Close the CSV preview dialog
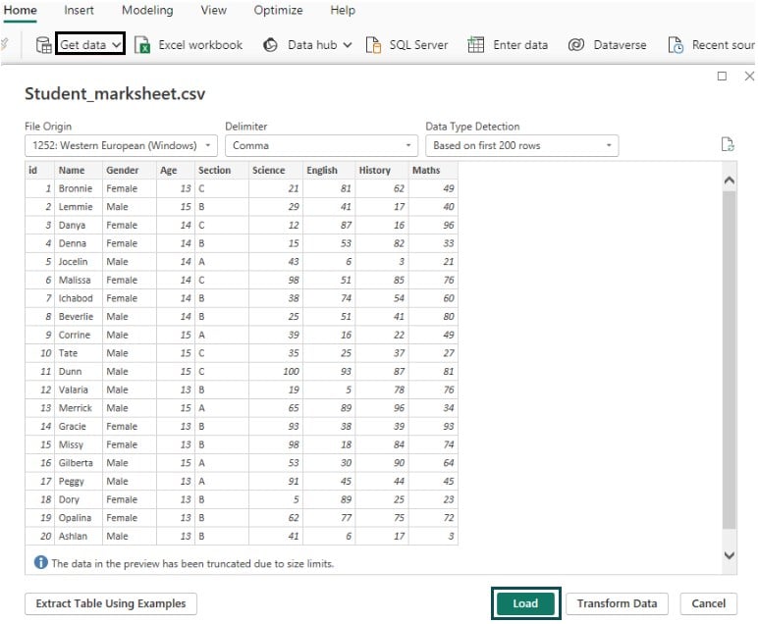758x624 pixels. [749, 76]
